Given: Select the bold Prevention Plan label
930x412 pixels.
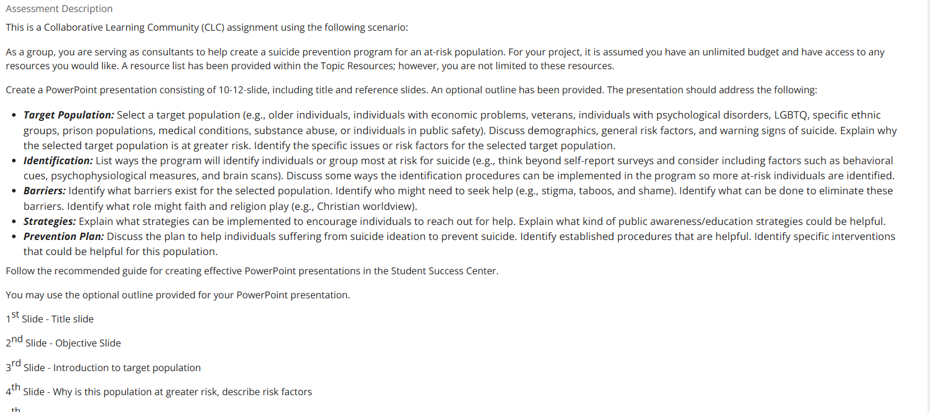Looking at the screenshot, I should [64, 236].
